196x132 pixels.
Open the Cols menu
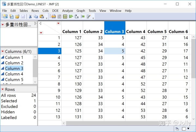pyautogui.click(x=45, y=11)
